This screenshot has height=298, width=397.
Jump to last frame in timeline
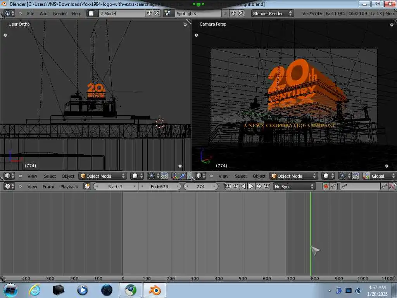pos(267,187)
